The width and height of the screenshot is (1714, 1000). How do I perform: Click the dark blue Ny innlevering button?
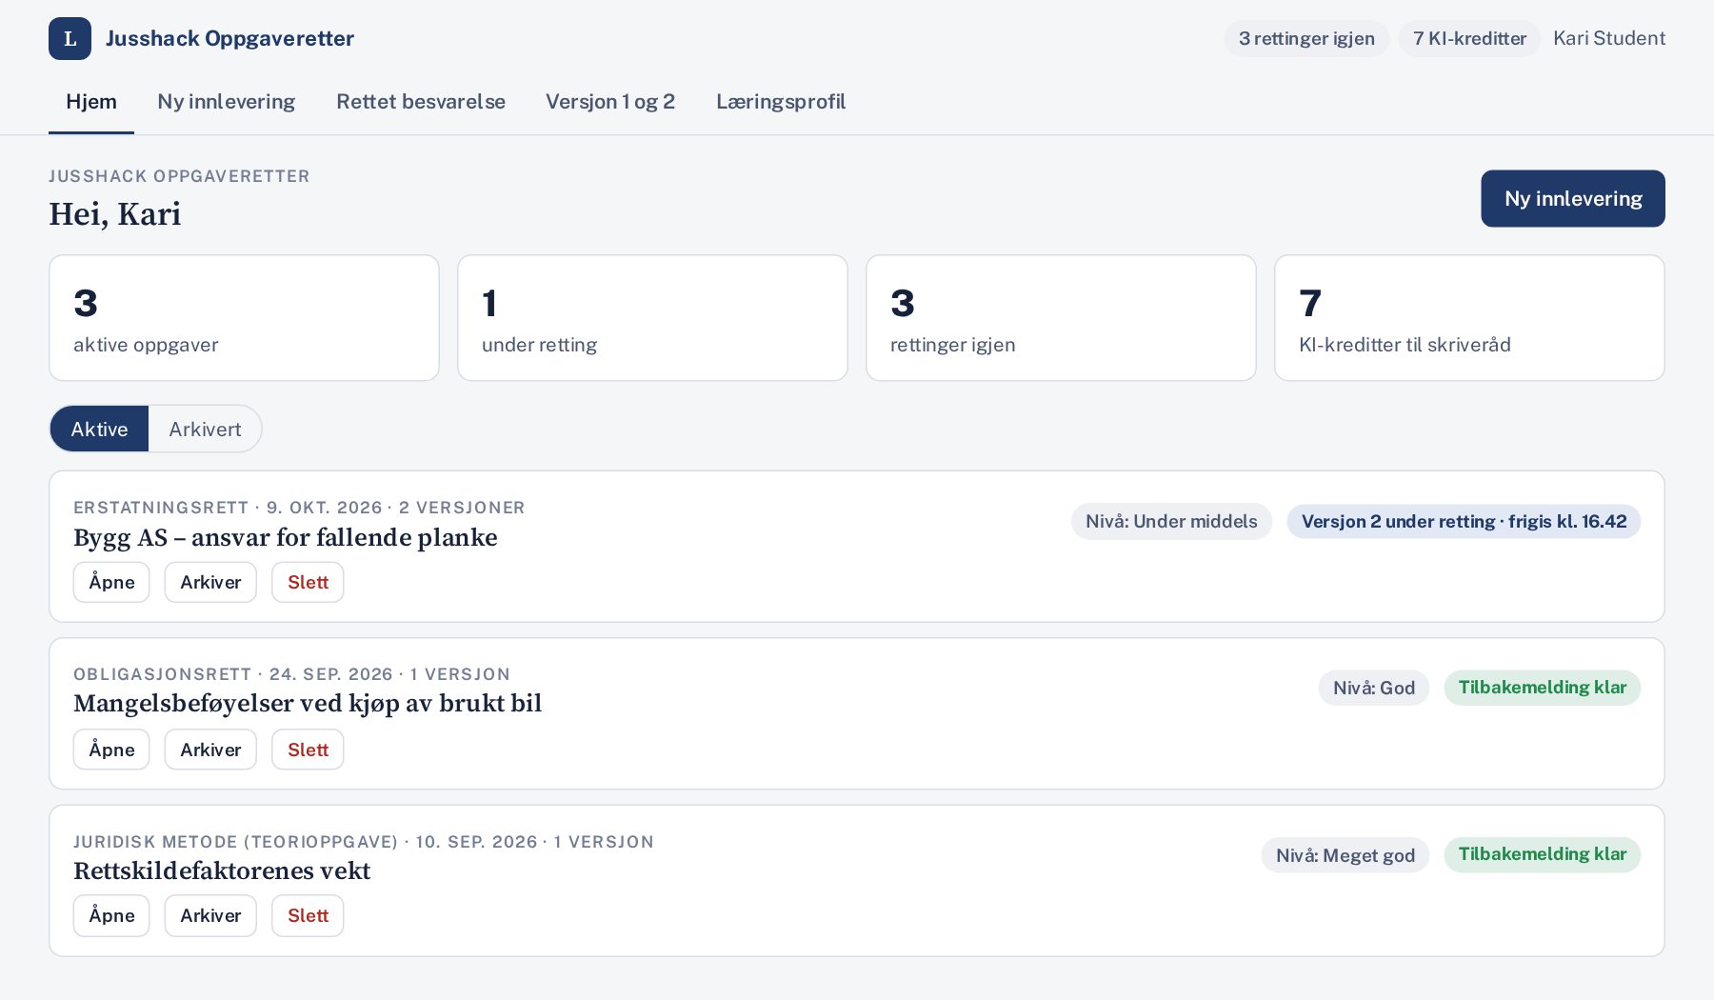click(1573, 198)
